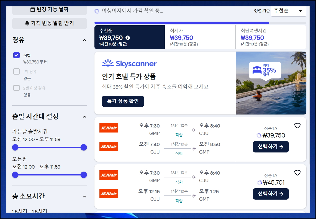The width and height of the screenshot is (316, 219).
Task: Collapse the 경유 filter section
Action: pos(84,40)
